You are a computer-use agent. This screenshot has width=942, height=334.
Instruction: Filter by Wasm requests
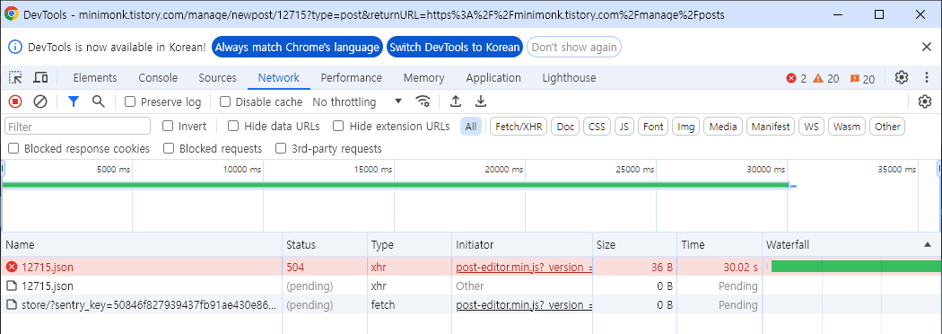(x=847, y=127)
